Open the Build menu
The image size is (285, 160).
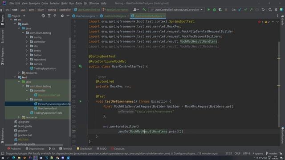pyautogui.click(x=64, y=3)
